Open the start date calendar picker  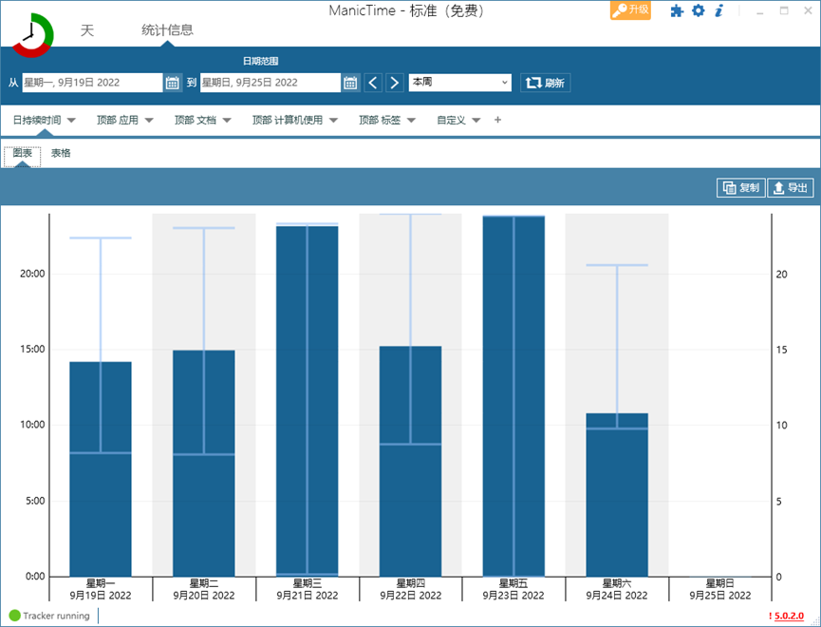[x=173, y=83]
